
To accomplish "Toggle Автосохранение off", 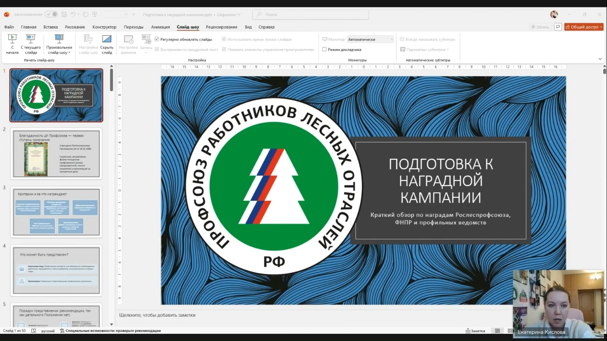I will coord(52,15).
